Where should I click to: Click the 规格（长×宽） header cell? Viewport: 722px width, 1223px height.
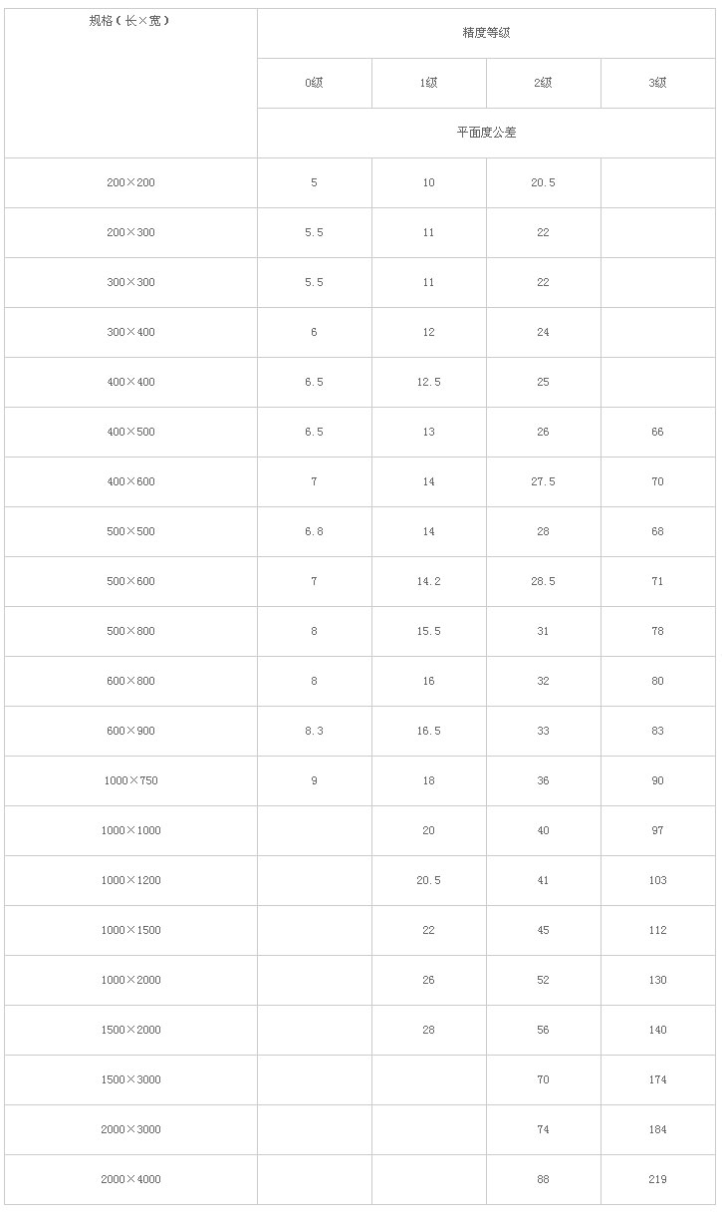click(x=130, y=84)
